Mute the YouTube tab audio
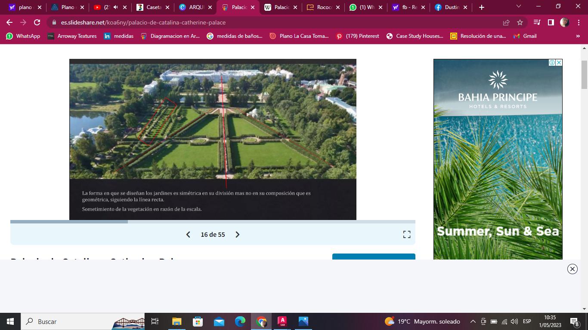This screenshot has width=588, height=330. pyautogui.click(x=115, y=7)
